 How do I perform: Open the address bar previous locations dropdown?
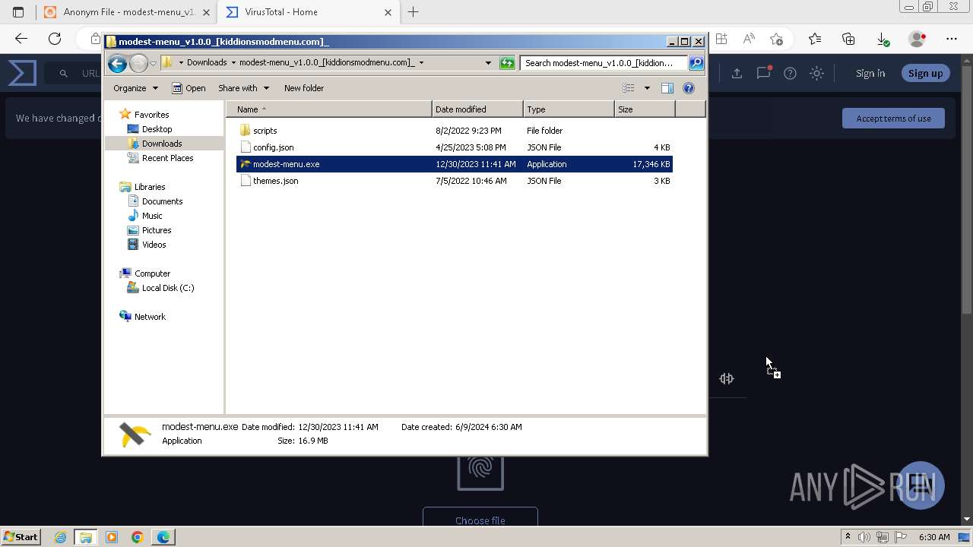pos(488,63)
